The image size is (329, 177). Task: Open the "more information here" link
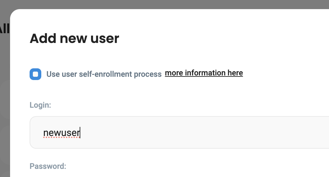pyautogui.click(x=204, y=73)
